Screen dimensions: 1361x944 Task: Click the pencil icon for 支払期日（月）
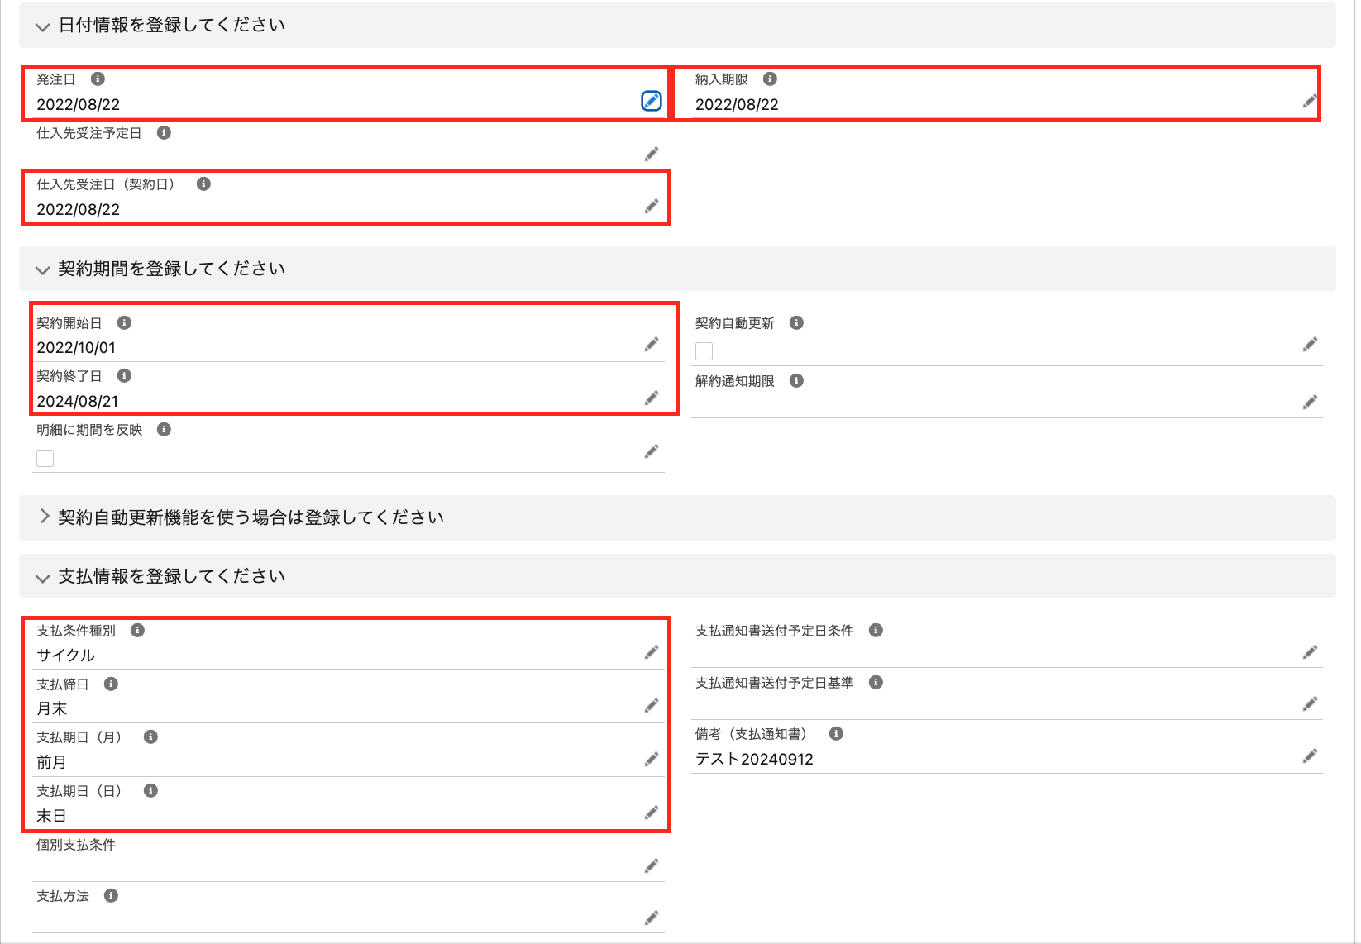pyautogui.click(x=652, y=759)
